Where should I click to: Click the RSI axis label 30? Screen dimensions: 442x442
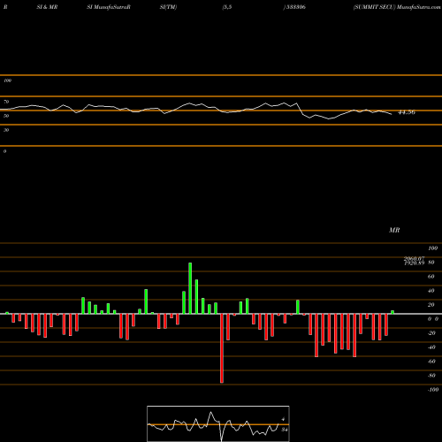pyautogui.click(x=6, y=130)
